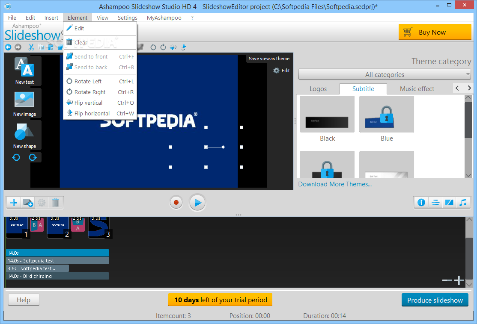Image resolution: width=477 pixels, height=324 pixels.
Task: Click the blue counter-clockwise arrow under New shape
Action: [x=16, y=157]
